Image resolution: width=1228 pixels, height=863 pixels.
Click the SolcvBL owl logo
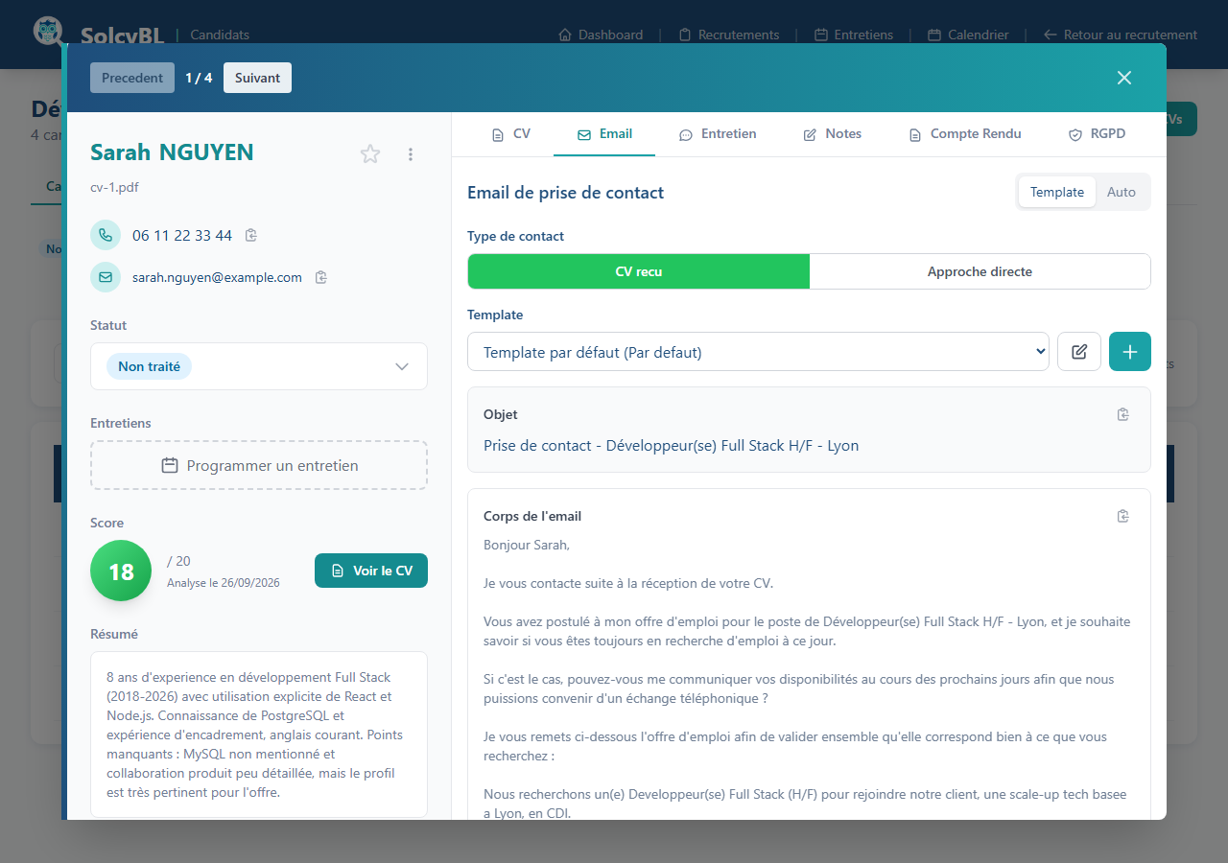tap(47, 31)
